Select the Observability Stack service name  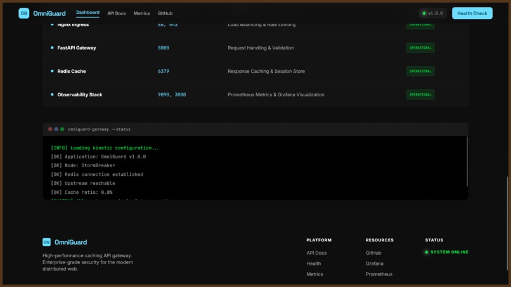pos(80,95)
